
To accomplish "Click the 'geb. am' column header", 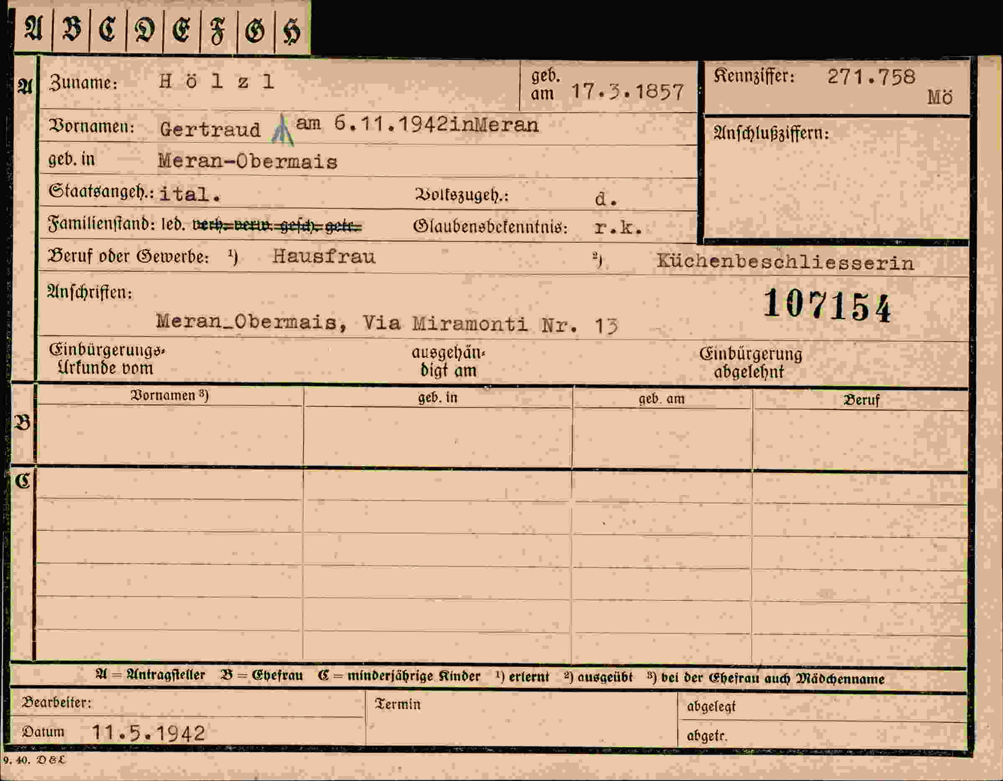I will [661, 398].
